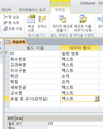Click the 숫자 data type for 학년
Viewport: 103px width, 129px height.
click(80, 76)
